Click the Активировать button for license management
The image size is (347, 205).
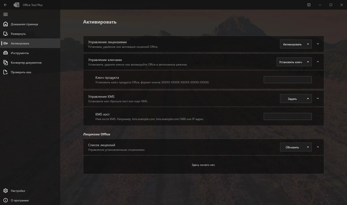(292, 44)
